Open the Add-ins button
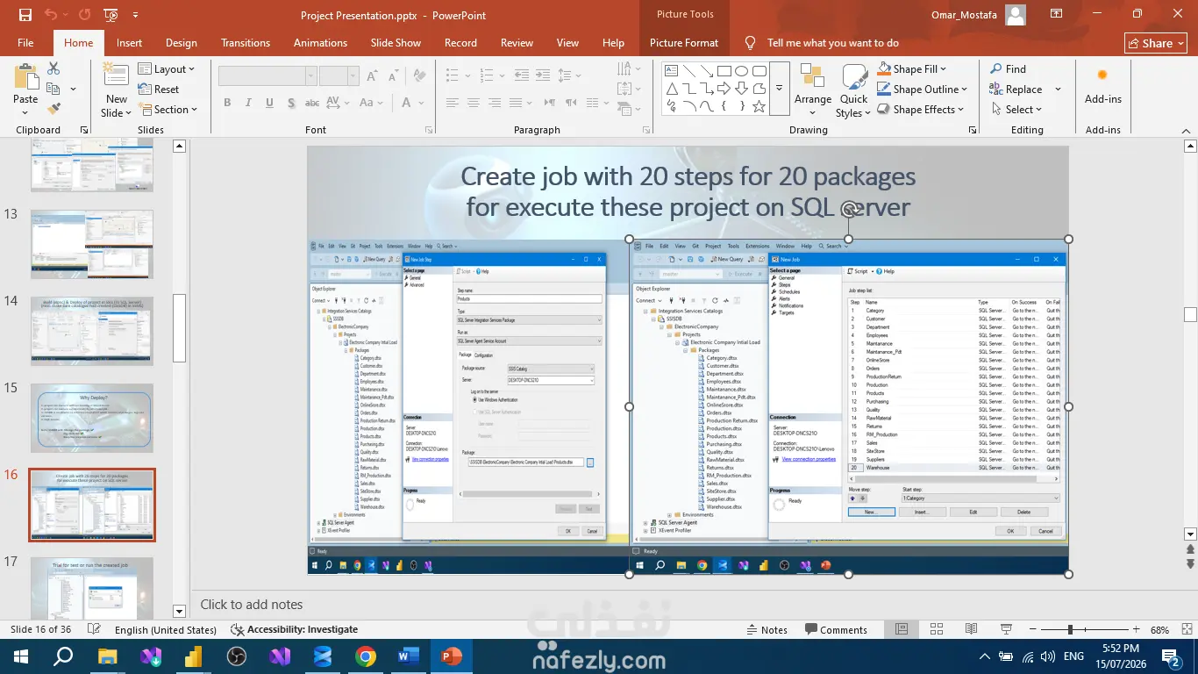Viewport: 1198px width, 674px height. (1102, 85)
